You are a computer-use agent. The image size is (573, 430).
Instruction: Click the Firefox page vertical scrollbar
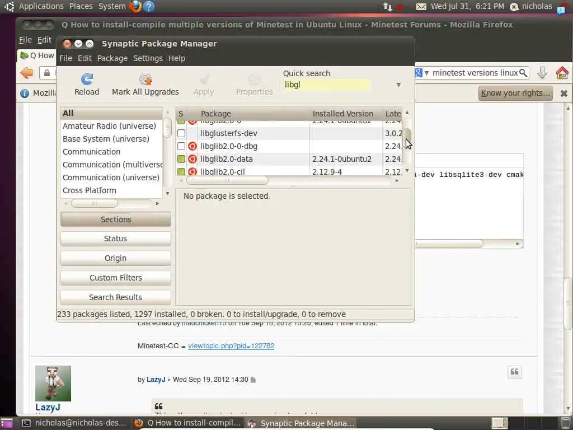[x=567, y=303]
